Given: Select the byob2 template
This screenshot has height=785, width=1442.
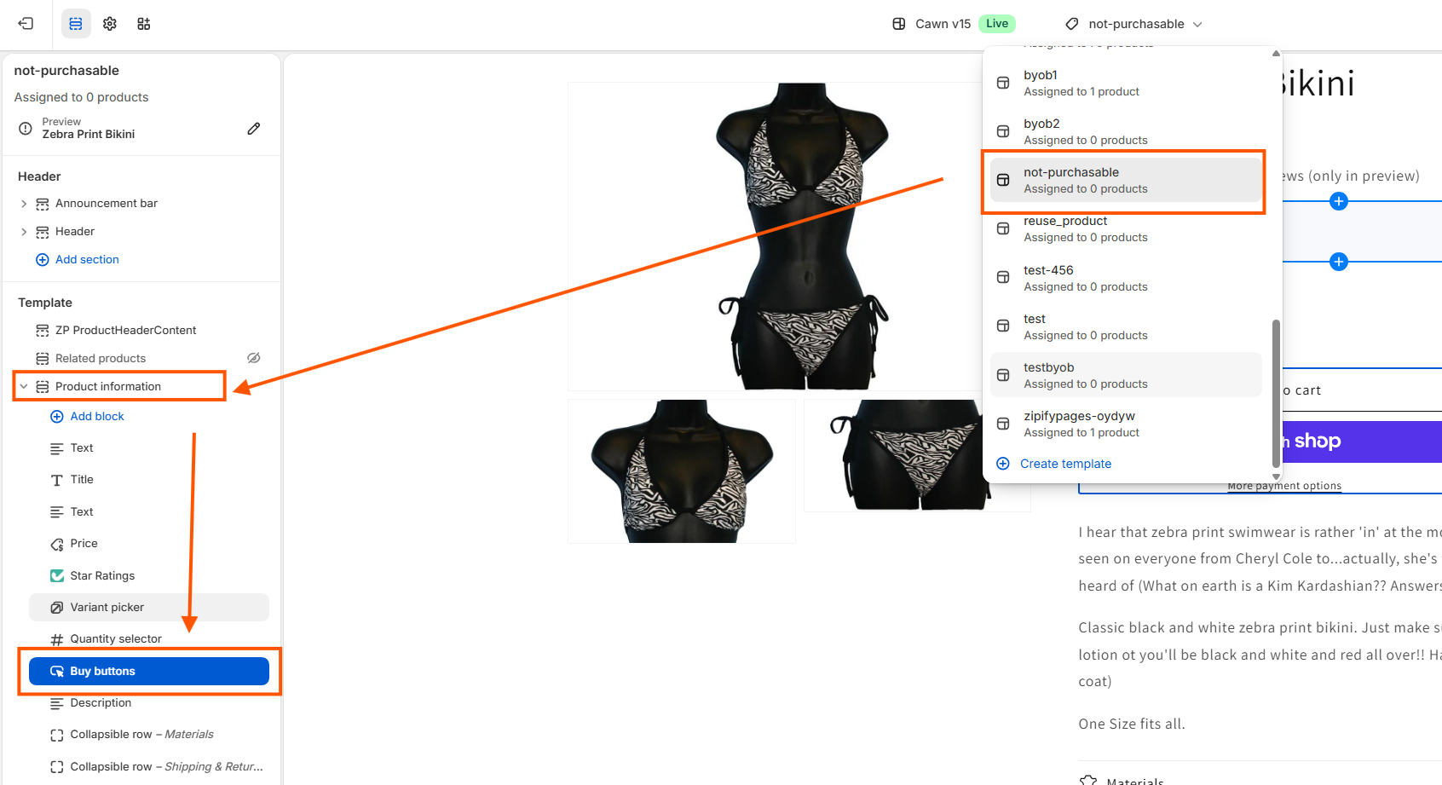Looking at the screenshot, I should coord(1126,132).
